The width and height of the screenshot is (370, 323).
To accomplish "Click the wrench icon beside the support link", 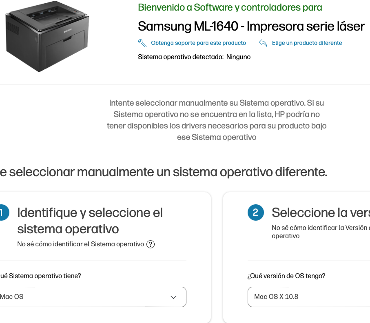I will [142, 43].
